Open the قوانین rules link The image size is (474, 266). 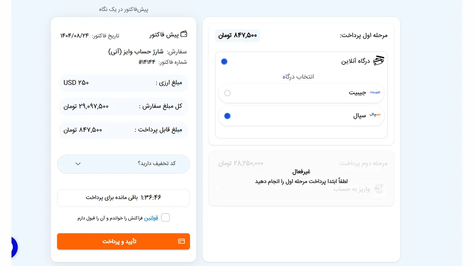coord(151,217)
